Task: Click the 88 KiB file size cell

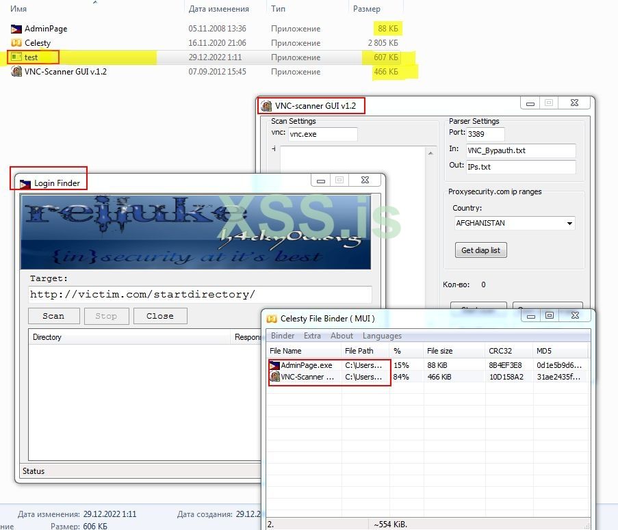Action: pyautogui.click(x=437, y=365)
